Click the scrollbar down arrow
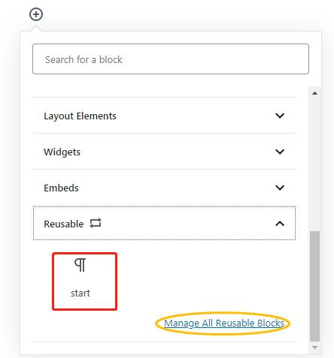334x358 pixels. point(314,347)
